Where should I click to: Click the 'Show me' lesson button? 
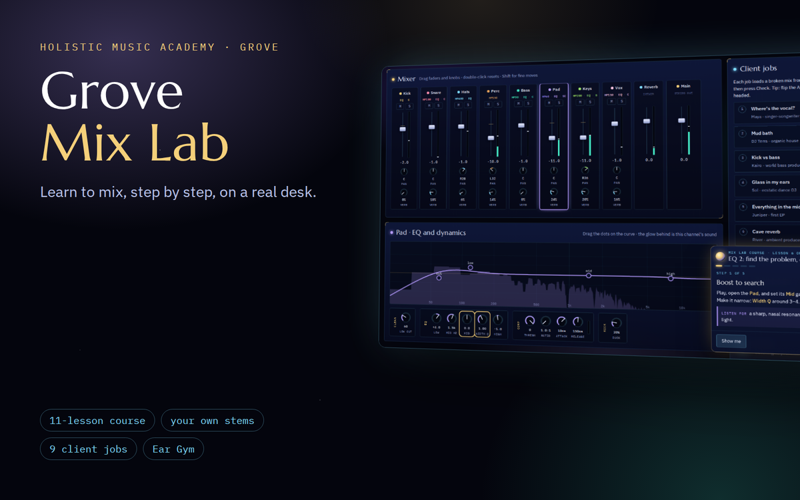(x=731, y=341)
